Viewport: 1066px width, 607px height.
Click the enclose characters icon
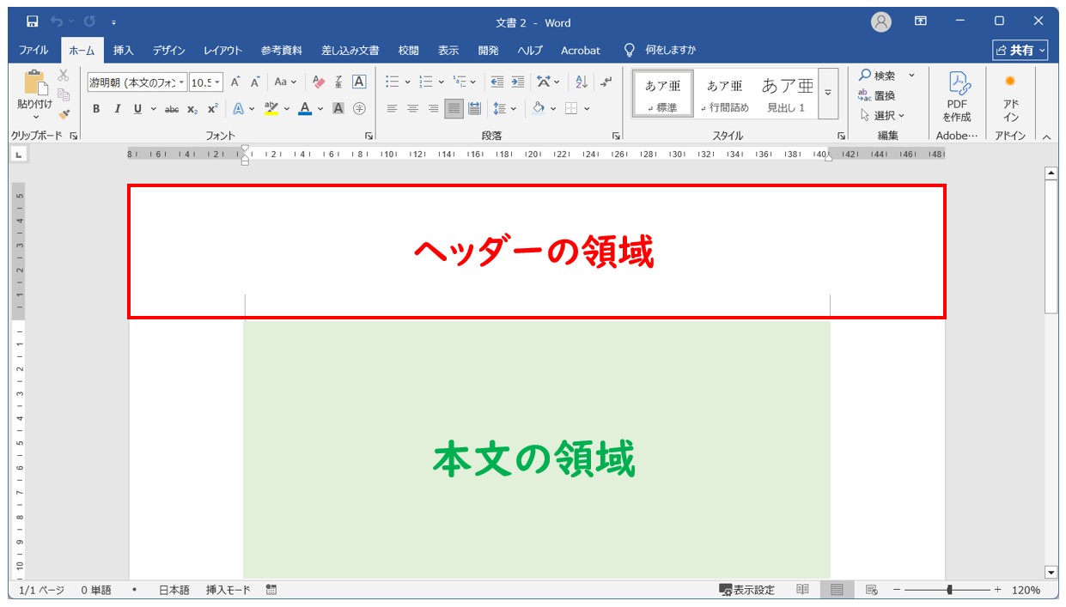coord(359,109)
